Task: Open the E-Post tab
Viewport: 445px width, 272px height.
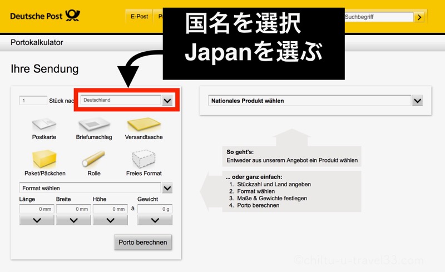Action: point(140,17)
